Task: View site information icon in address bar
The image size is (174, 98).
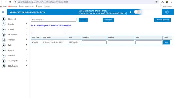Action: tap(15, 2)
